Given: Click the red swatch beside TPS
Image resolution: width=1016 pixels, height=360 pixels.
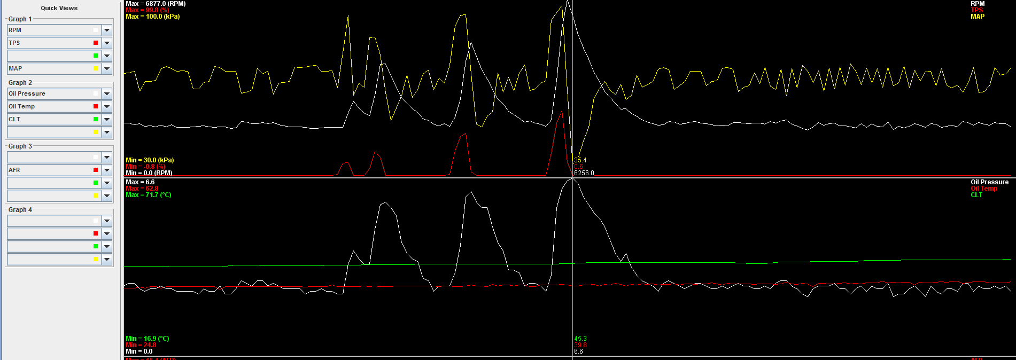Looking at the screenshot, I should pyautogui.click(x=96, y=43).
